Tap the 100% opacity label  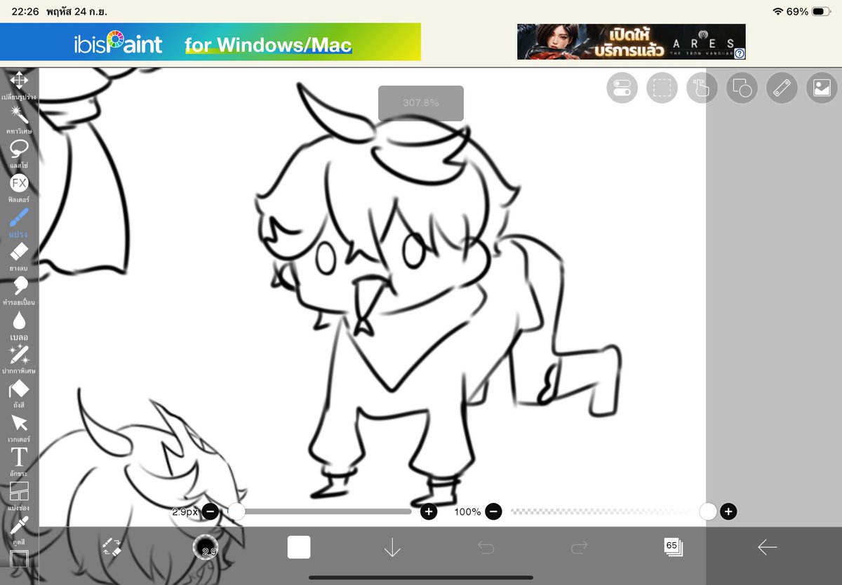(x=467, y=511)
